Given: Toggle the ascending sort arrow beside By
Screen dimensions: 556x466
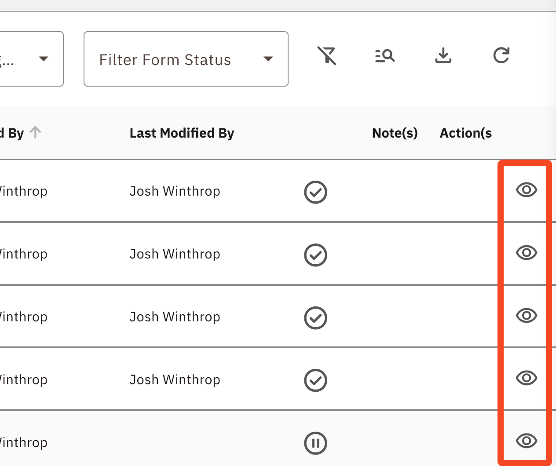Looking at the screenshot, I should pos(36,132).
